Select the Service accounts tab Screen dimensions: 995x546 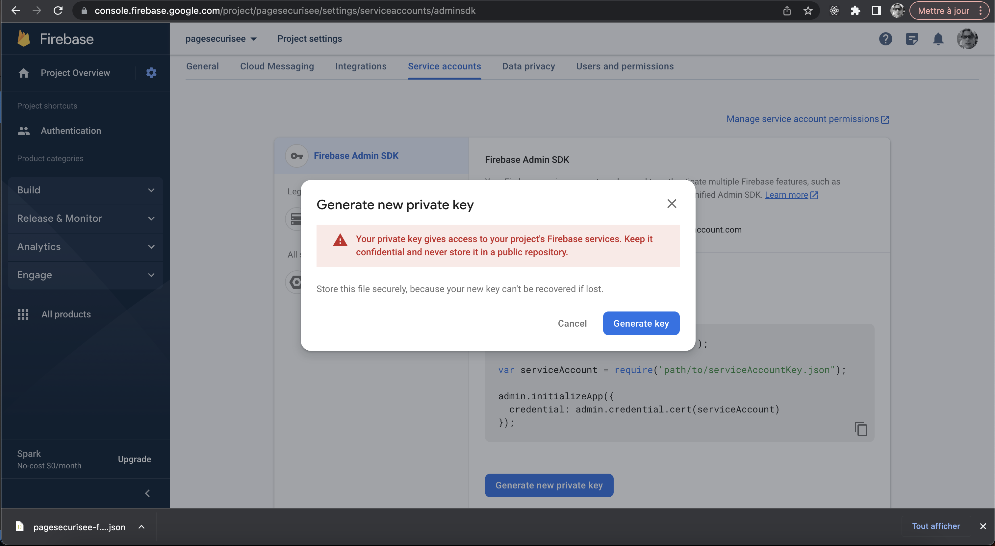point(445,66)
